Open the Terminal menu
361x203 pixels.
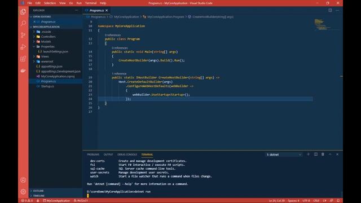coord(91,3)
